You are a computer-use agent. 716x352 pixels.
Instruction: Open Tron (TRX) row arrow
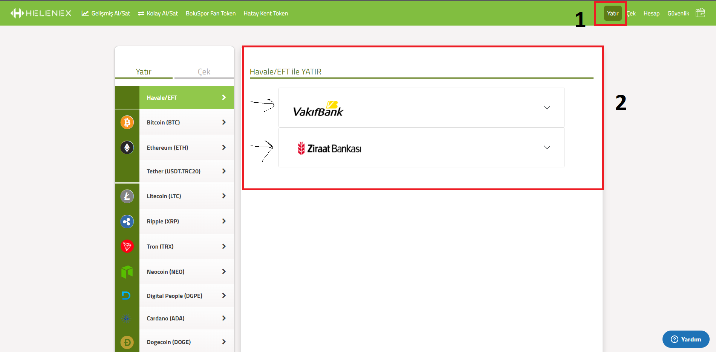pos(224,246)
